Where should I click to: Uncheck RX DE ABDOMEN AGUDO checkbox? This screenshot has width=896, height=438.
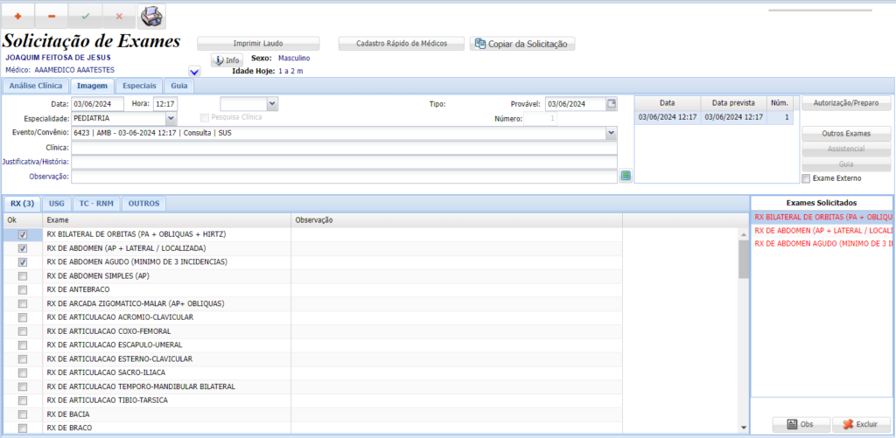23,262
